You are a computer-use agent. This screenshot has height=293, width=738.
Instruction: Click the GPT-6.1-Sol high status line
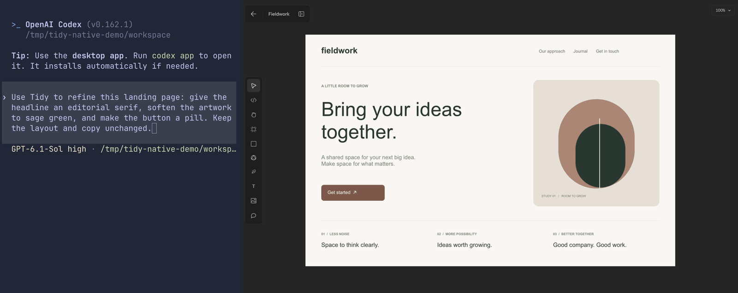coord(49,149)
